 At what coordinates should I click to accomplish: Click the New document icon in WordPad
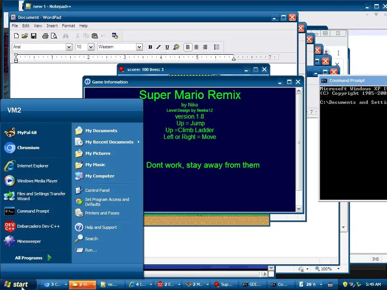pos(16,36)
